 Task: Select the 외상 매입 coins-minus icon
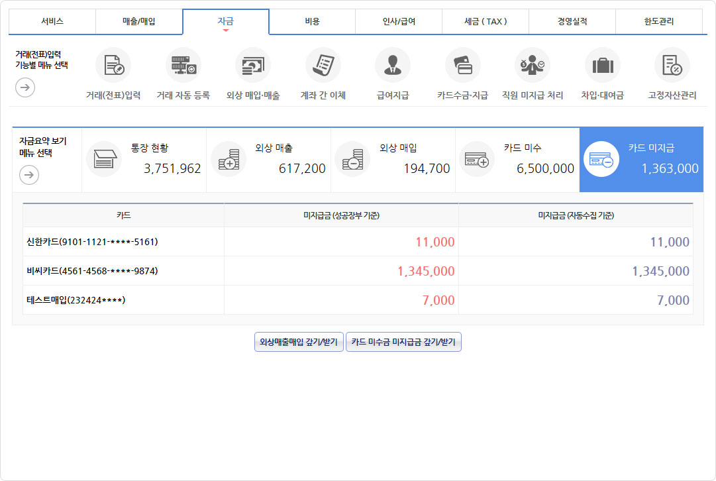click(x=353, y=159)
